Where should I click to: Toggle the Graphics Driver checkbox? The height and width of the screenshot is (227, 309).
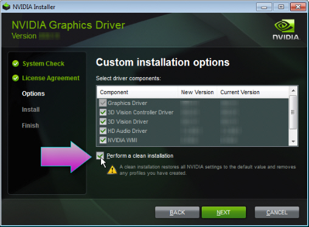103,103
